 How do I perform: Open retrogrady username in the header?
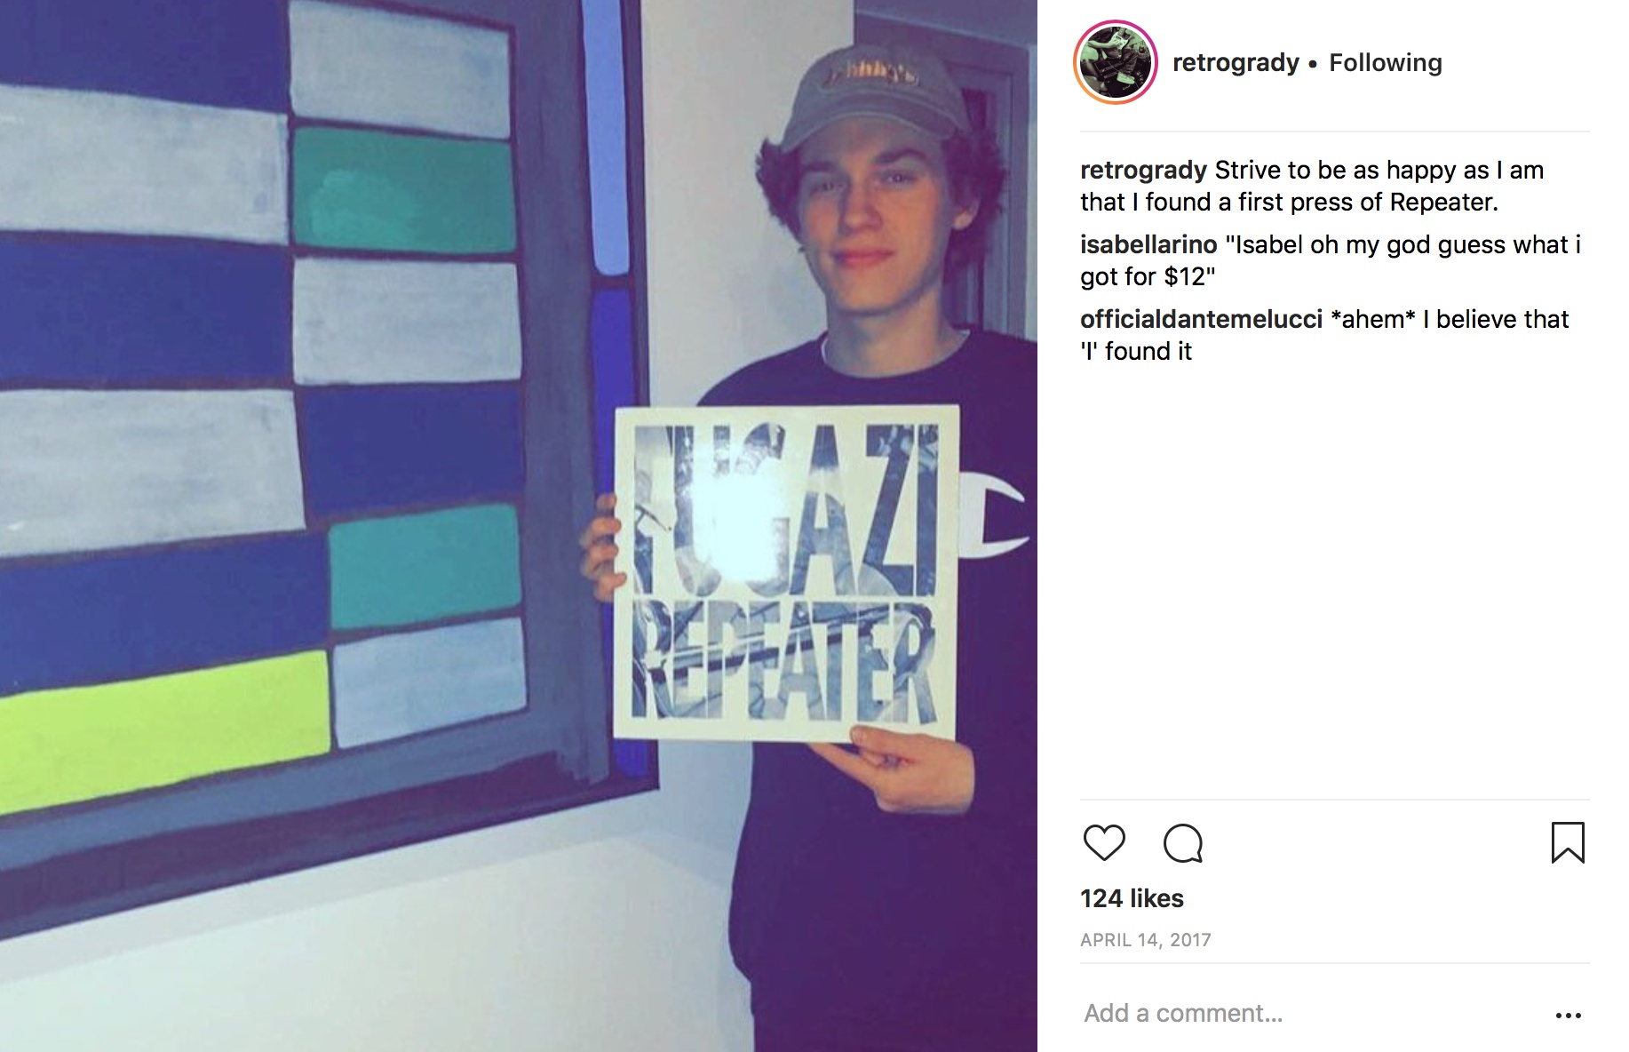[1236, 62]
